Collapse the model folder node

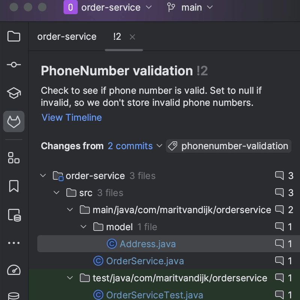coord(84,226)
